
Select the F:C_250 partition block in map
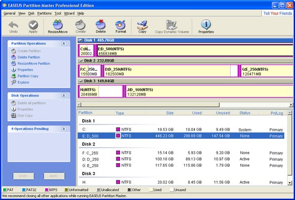[x=90, y=71]
